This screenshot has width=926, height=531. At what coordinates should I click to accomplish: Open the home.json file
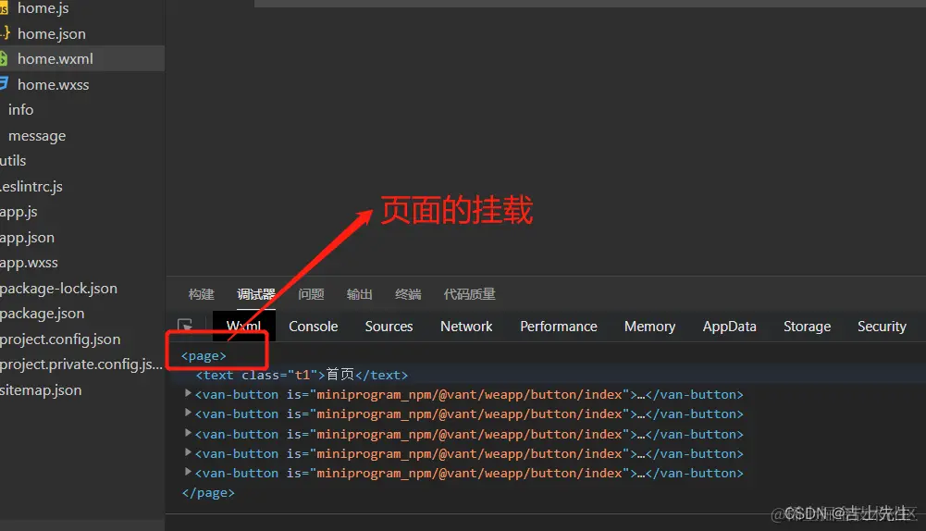[x=52, y=33]
